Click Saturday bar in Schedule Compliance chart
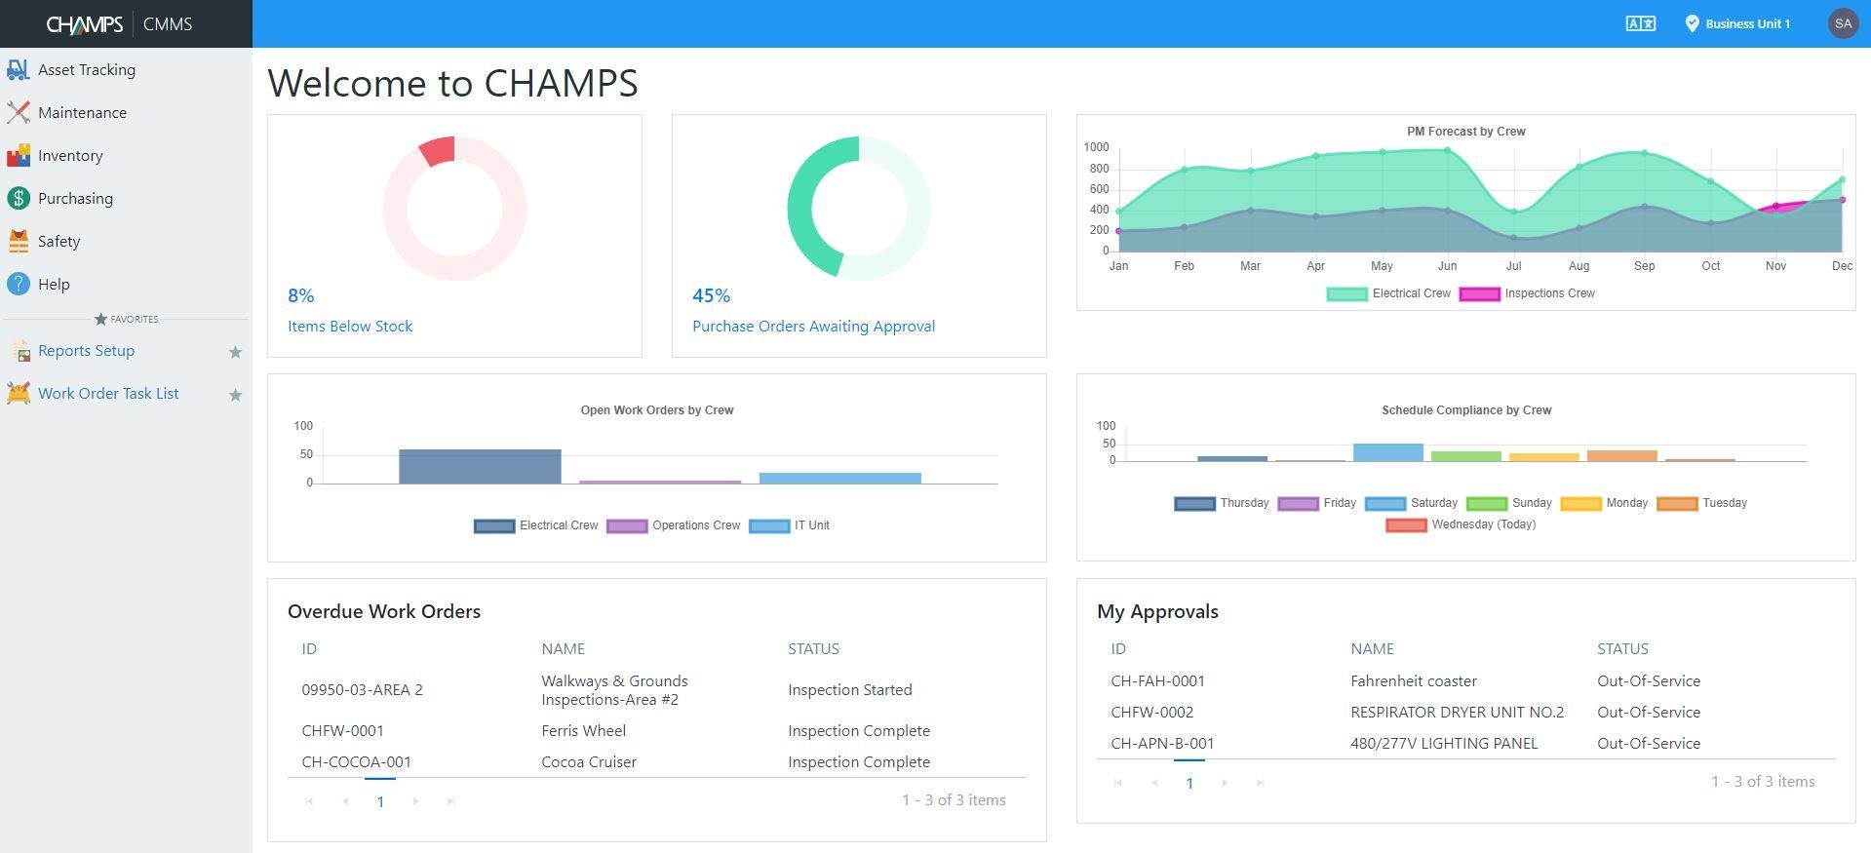 click(1388, 452)
